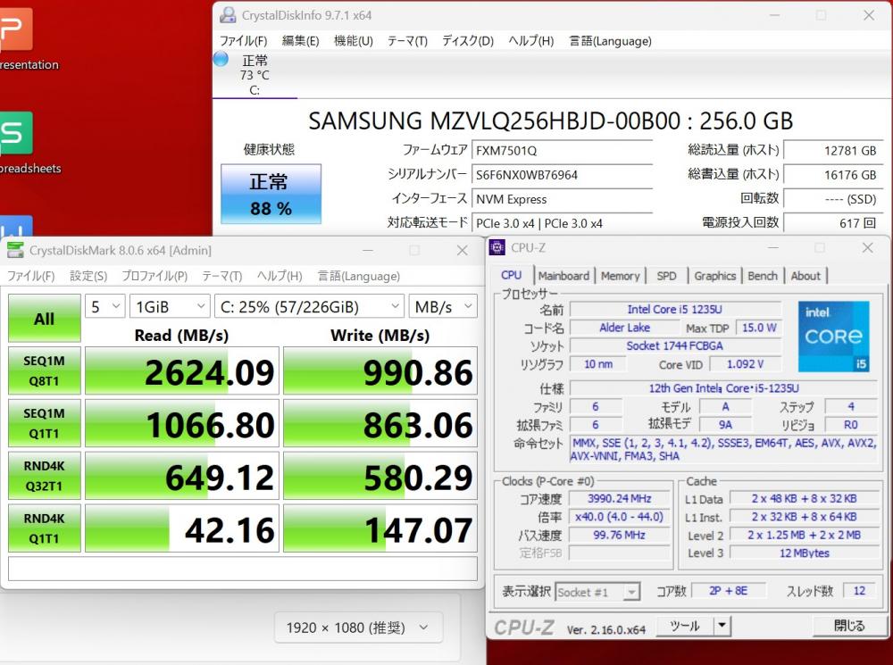Open the 1920 × 1080 resolution dropdown
893x665 pixels.
358,628
